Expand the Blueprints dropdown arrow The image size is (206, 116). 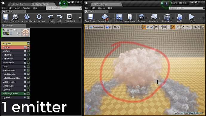(x=159, y=18)
